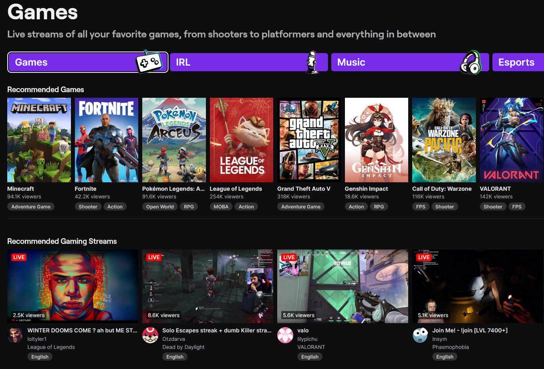Click the Grand Theft Auto V title link

(x=304, y=189)
